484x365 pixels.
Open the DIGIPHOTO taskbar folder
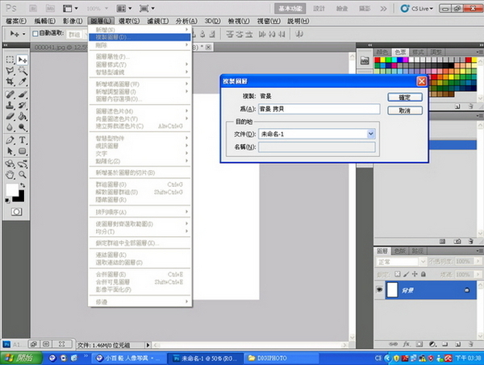tap(282, 359)
